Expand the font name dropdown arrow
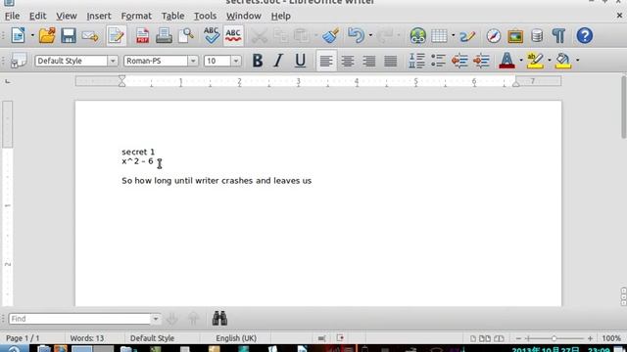The height and width of the screenshot is (352, 627). click(x=193, y=61)
